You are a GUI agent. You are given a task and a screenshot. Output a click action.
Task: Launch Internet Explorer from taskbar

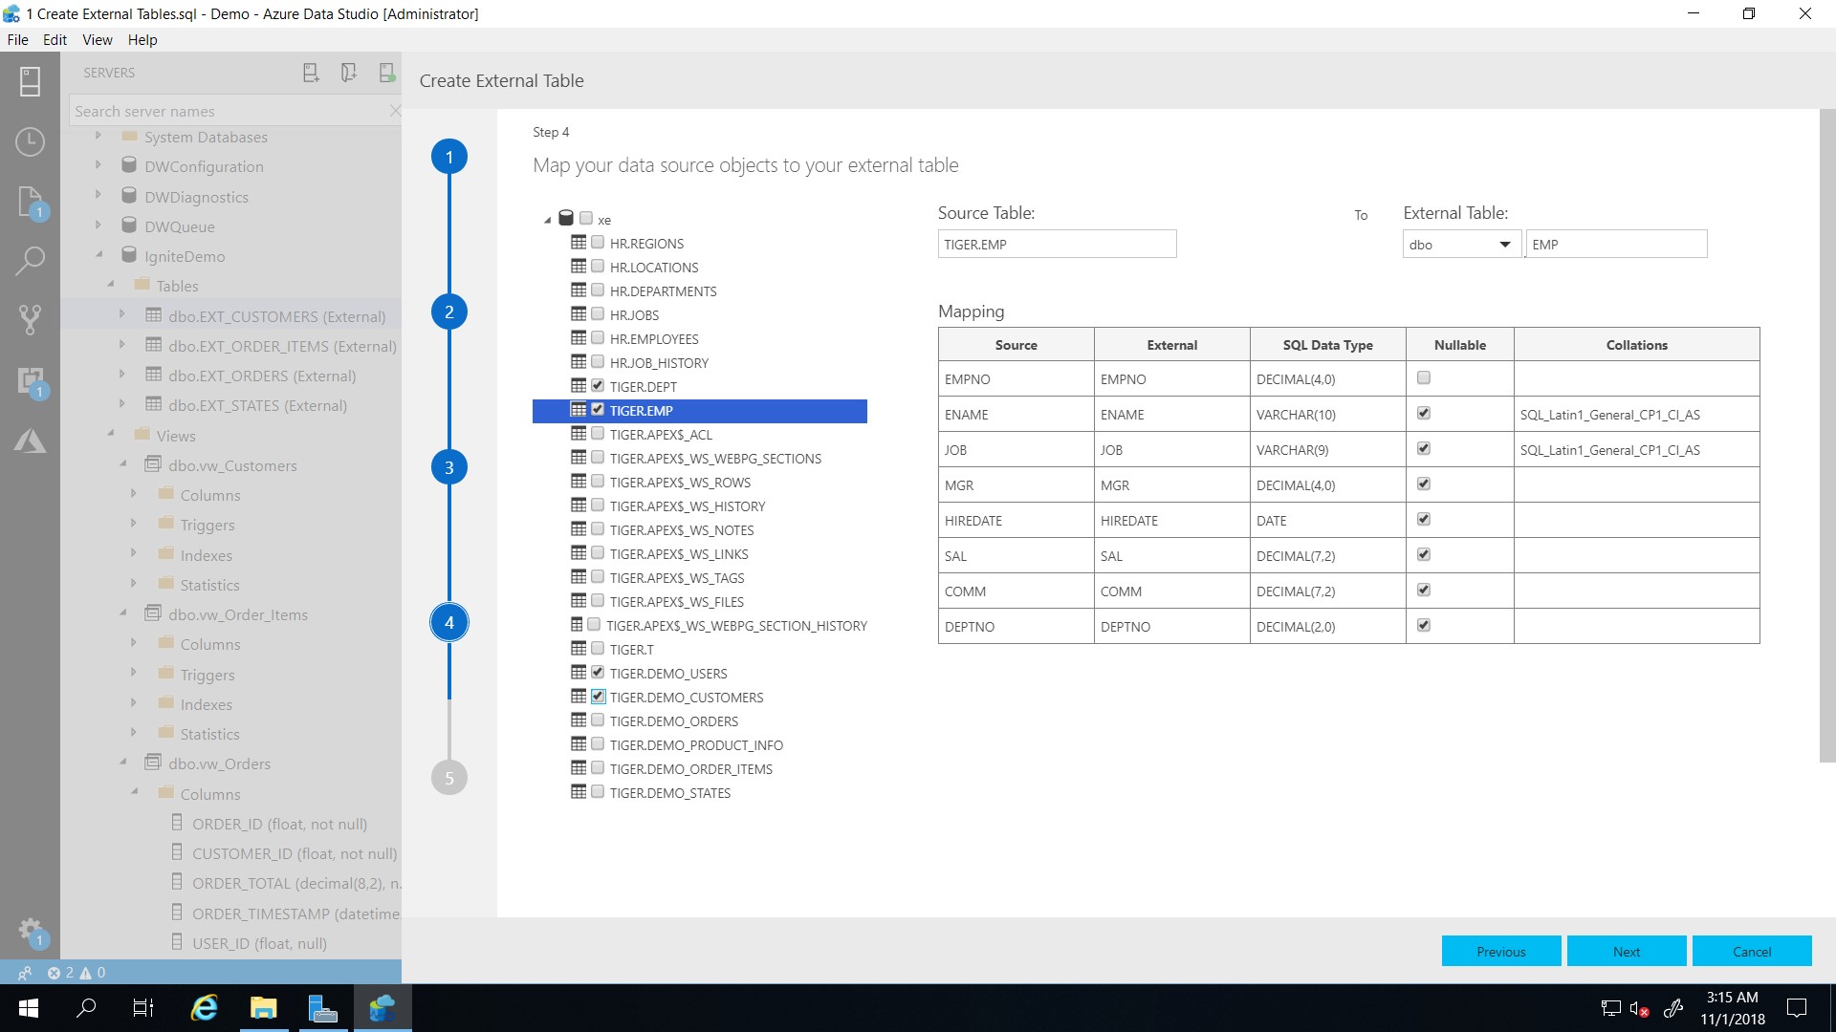tap(204, 1007)
